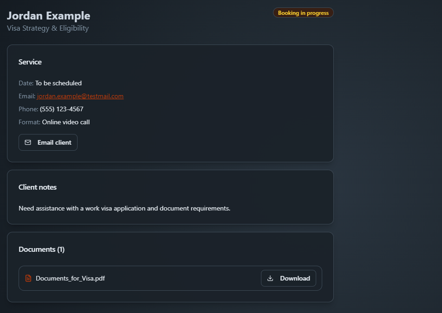Click the Visa Strategy & Eligibility subtitle

[48, 28]
